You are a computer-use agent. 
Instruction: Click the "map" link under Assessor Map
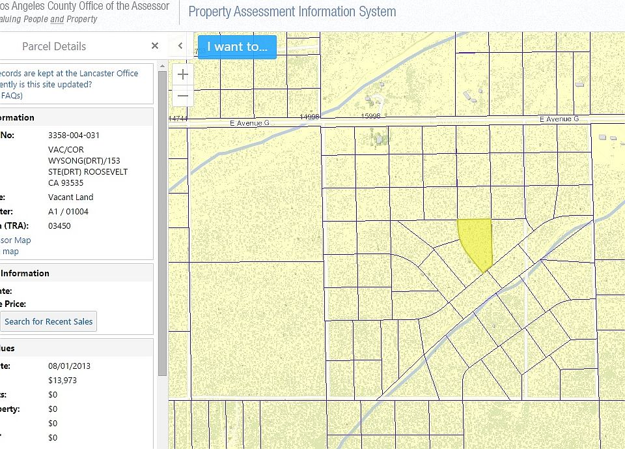10,252
